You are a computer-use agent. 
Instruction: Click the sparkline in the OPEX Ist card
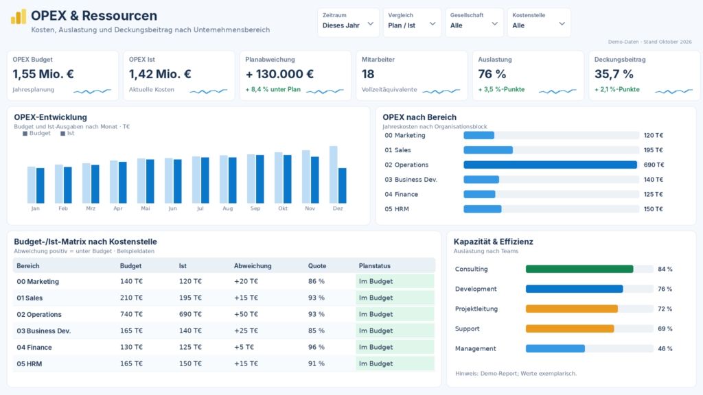tap(209, 91)
